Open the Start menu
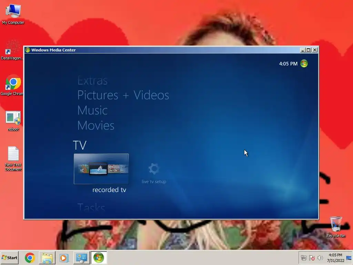Screen dimensions: 353x265 [x=9, y=257]
